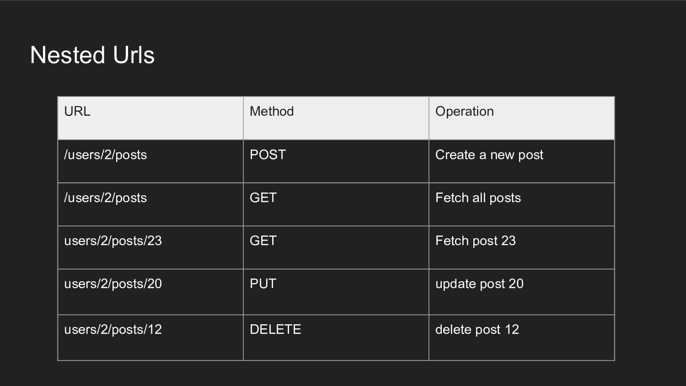
Task: Click the 'Fetch post 23' operation text
Action: pos(475,241)
